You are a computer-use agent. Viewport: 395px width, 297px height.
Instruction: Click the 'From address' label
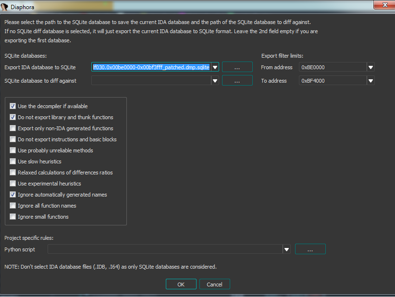(x=277, y=67)
